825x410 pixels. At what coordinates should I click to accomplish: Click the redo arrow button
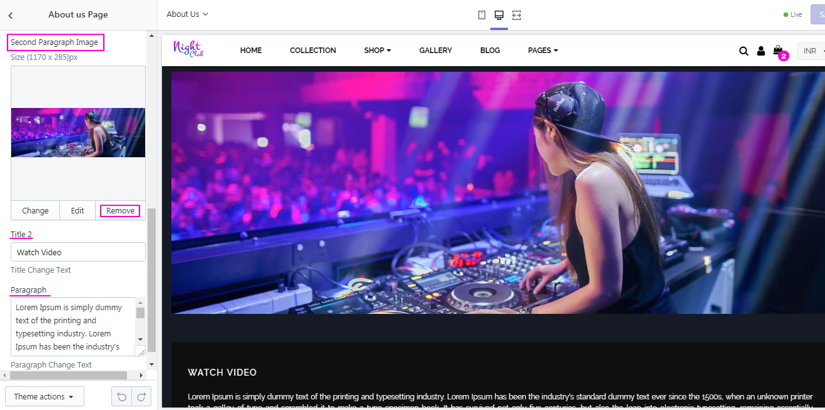[x=141, y=397]
